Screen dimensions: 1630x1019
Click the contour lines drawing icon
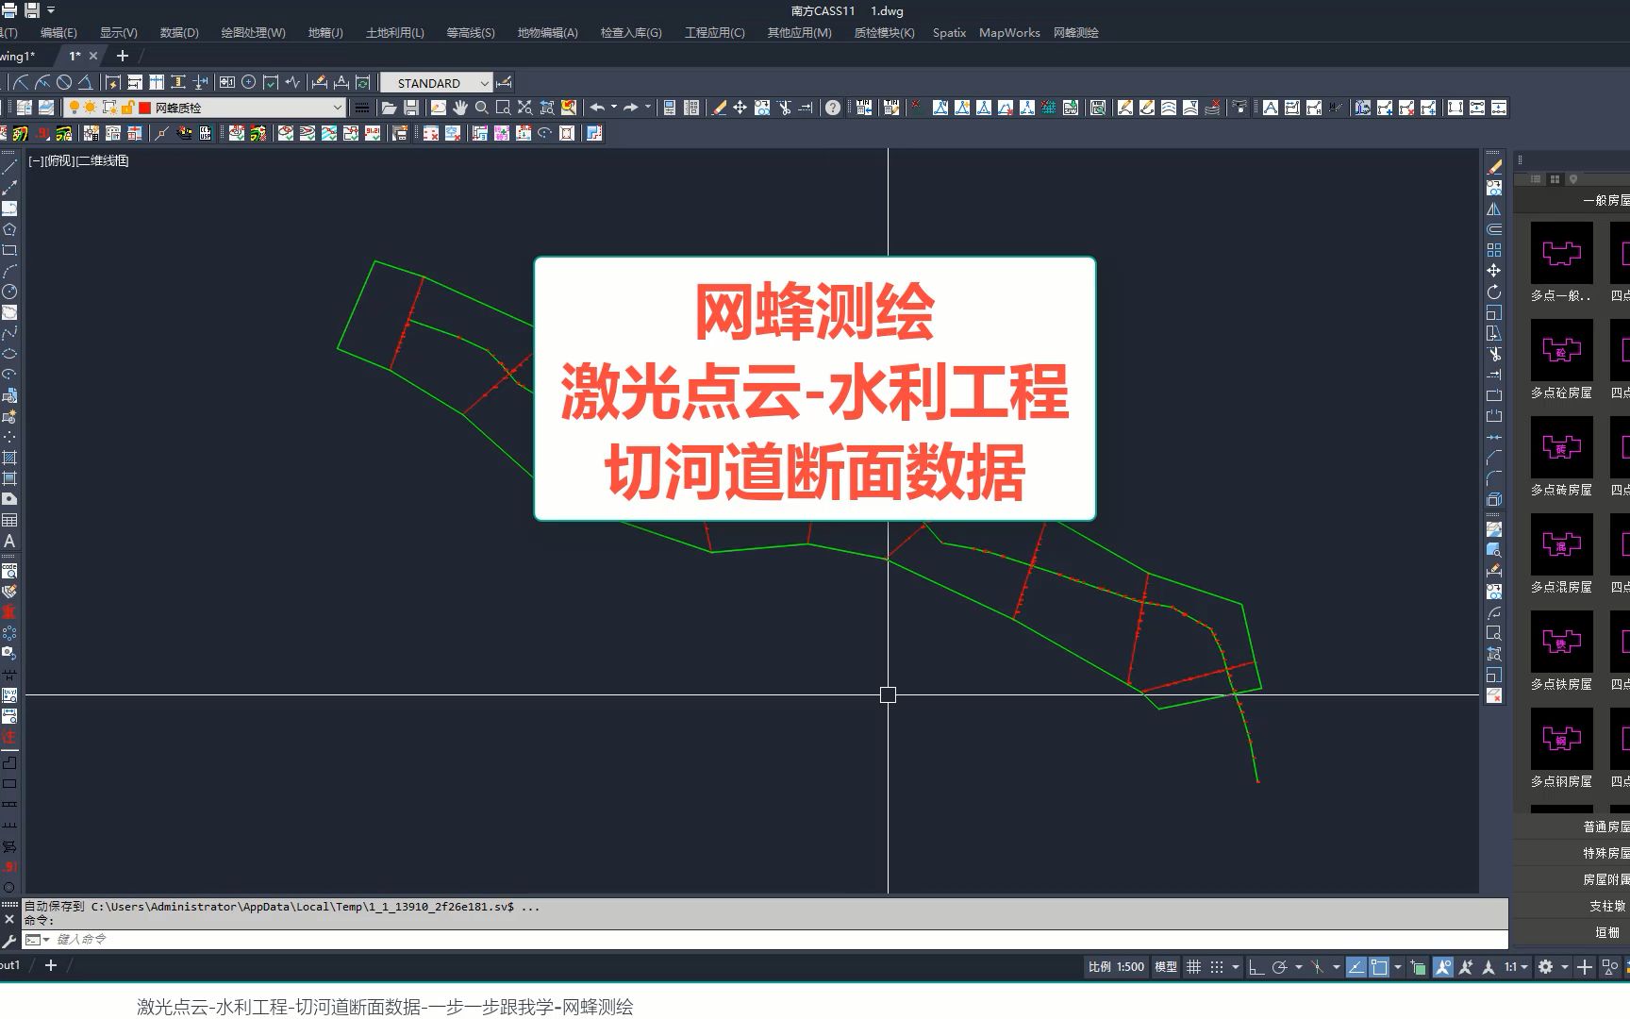[x=1169, y=108]
